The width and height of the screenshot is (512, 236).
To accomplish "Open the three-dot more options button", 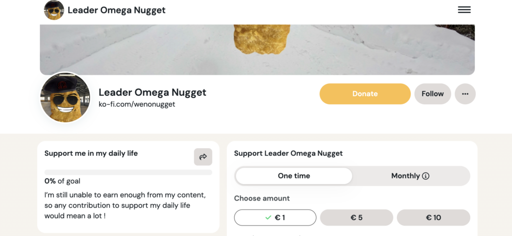I will (x=465, y=94).
